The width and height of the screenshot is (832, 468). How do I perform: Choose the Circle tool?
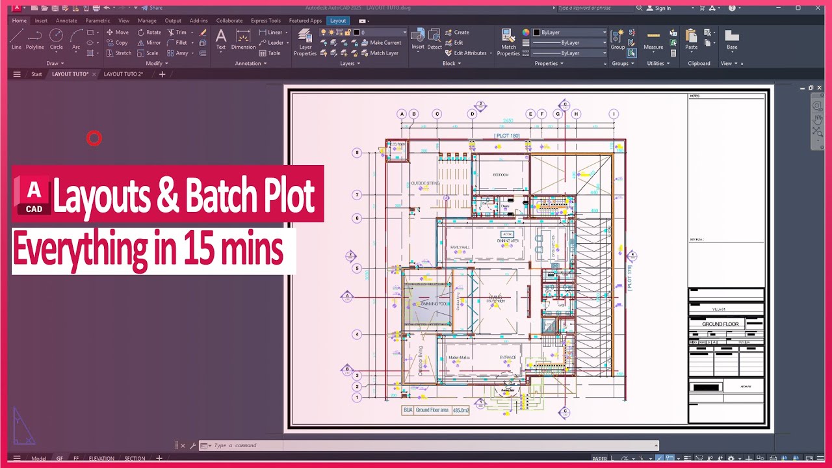(57, 39)
